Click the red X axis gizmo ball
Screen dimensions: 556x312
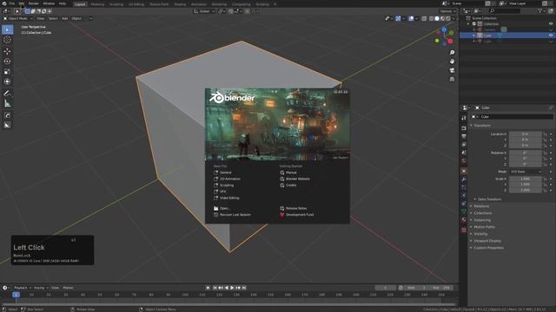(450, 42)
